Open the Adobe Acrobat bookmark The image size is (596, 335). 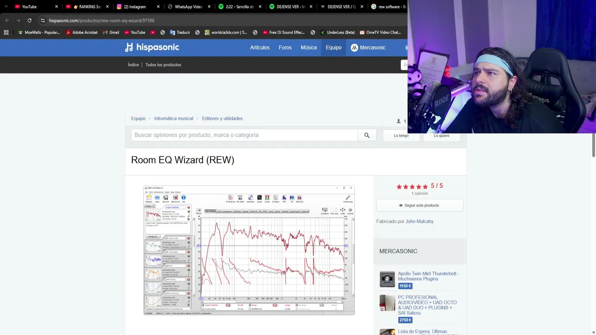pos(82,33)
